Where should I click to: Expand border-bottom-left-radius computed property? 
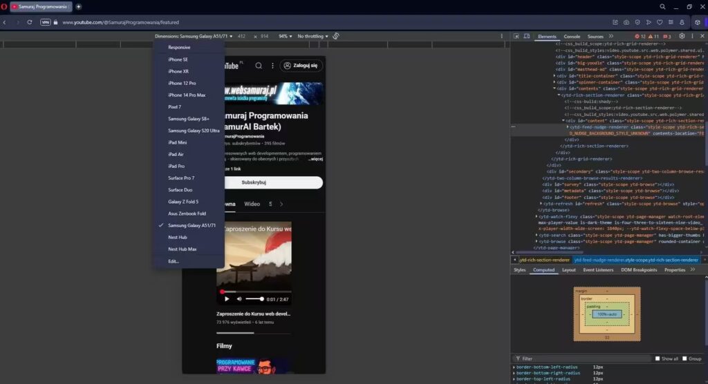(x=514, y=367)
